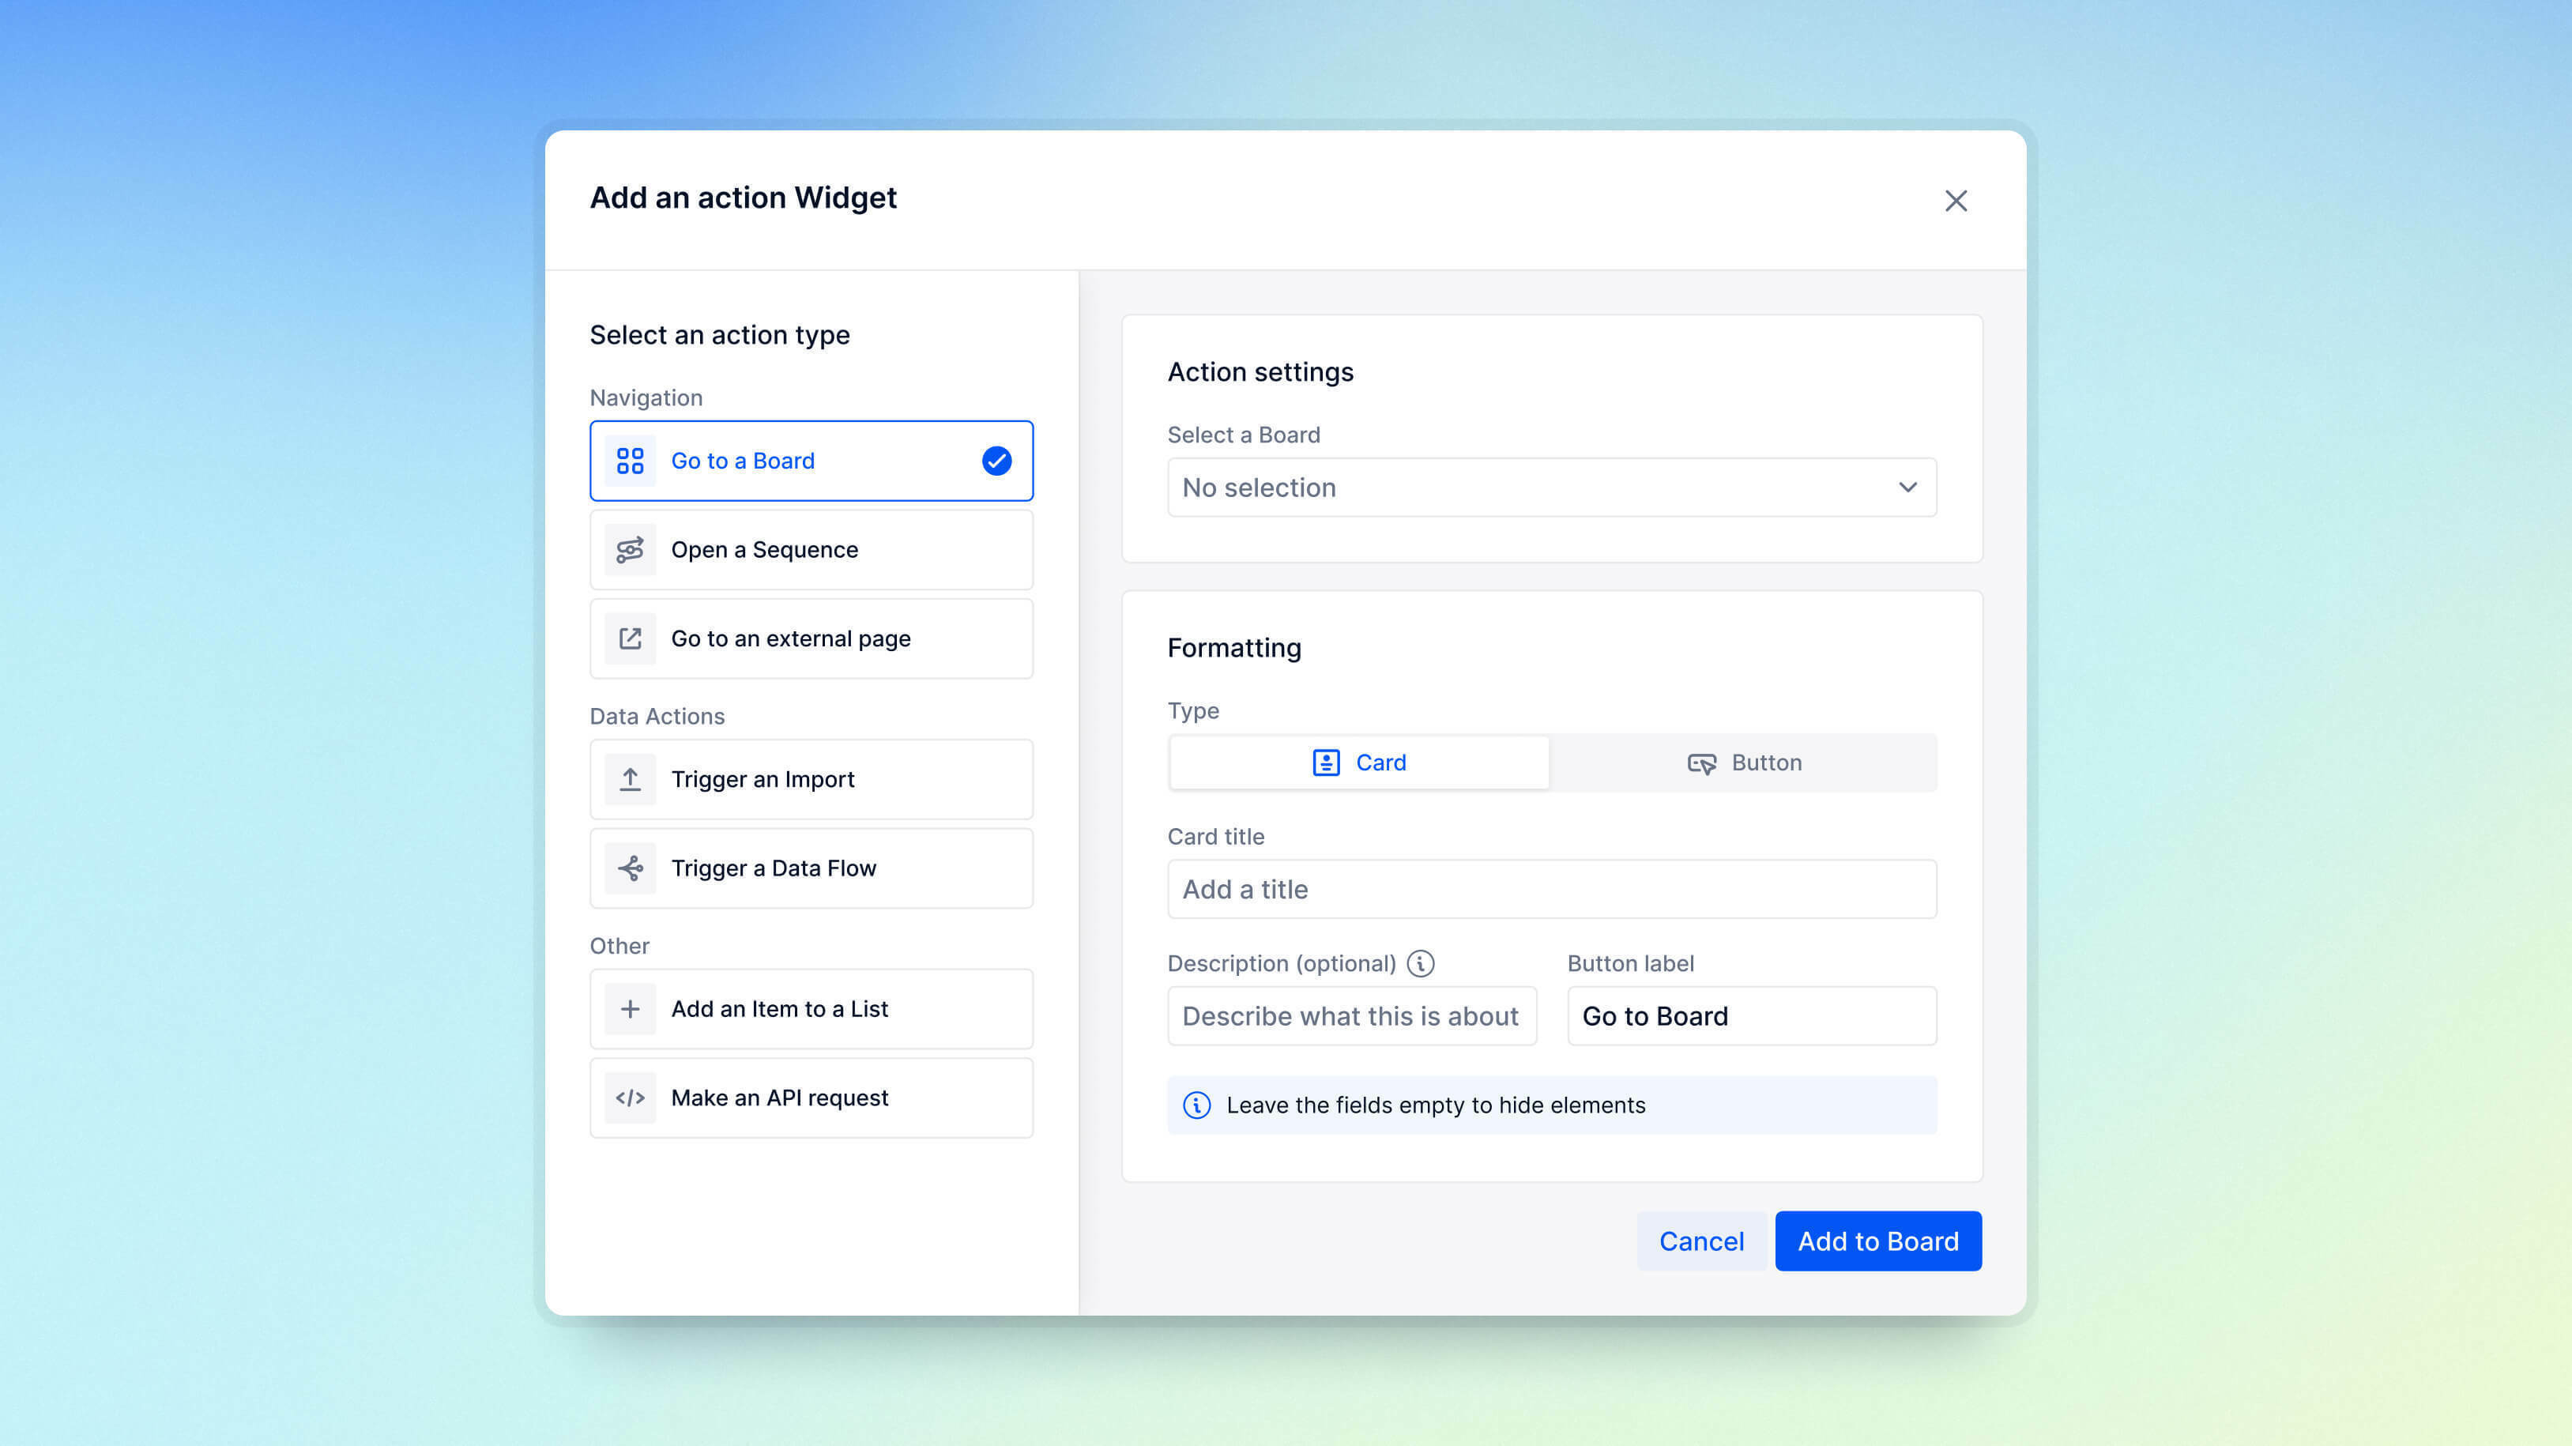Click the Data Flow branching icon
2572x1446 pixels.
[x=630, y=868]
